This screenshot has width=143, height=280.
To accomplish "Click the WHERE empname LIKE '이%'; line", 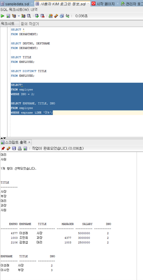I will click(32, 113).
